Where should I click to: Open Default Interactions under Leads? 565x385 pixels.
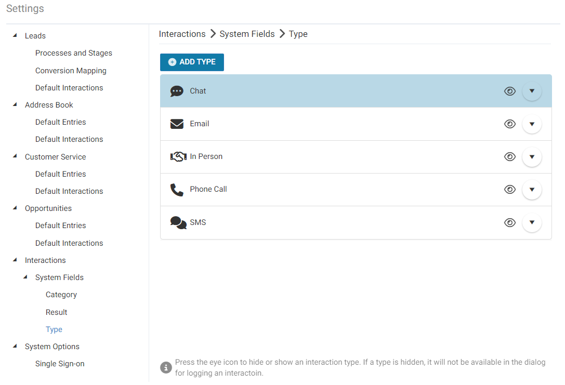(x=69, y=87)
